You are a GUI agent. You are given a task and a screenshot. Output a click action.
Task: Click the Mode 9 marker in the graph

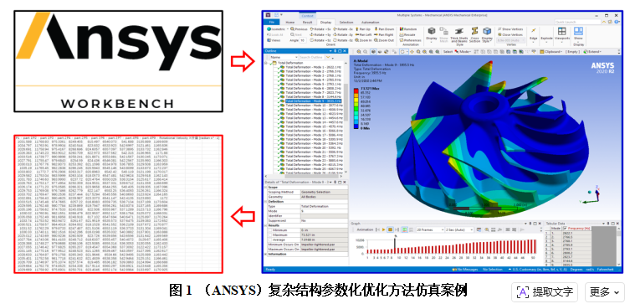[x=396, y=246]
